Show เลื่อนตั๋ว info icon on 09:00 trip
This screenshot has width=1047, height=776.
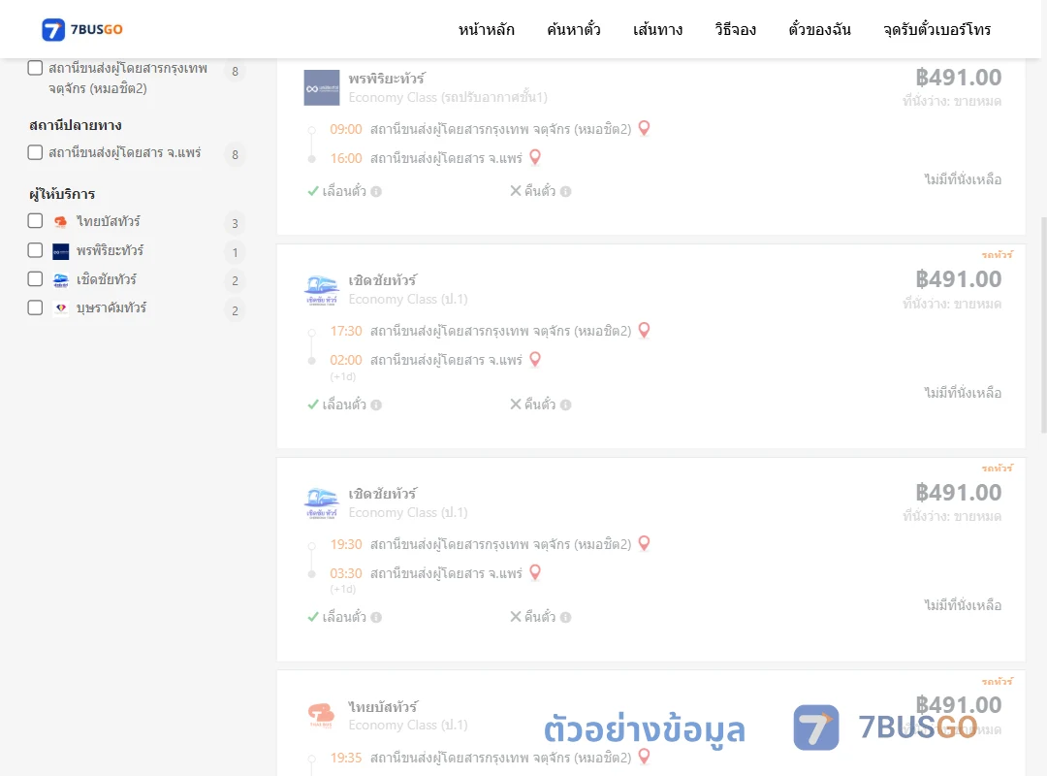click(376, 192)
